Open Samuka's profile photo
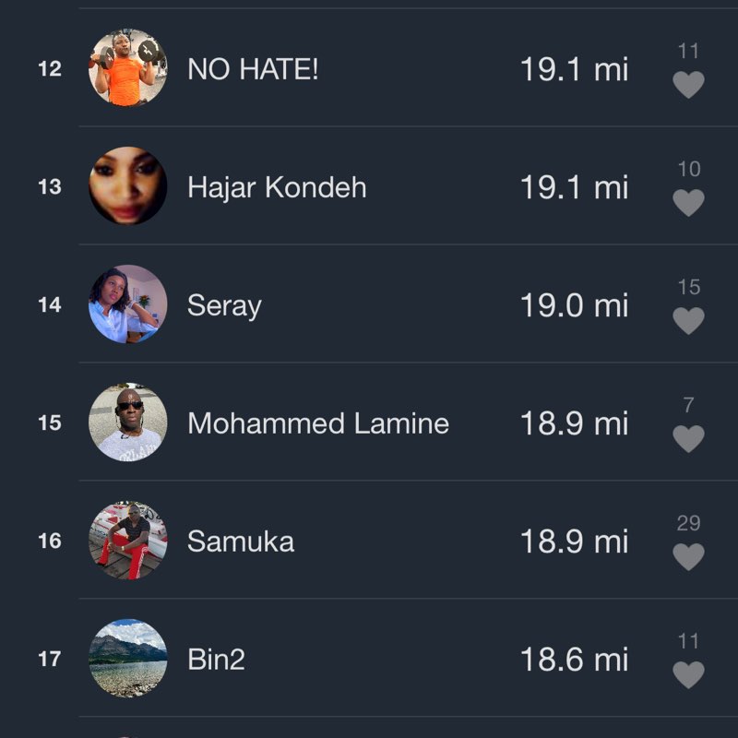738x738 pixels. point(128,540)
